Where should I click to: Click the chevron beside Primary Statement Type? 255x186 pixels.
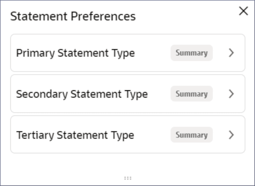(231, 53)
